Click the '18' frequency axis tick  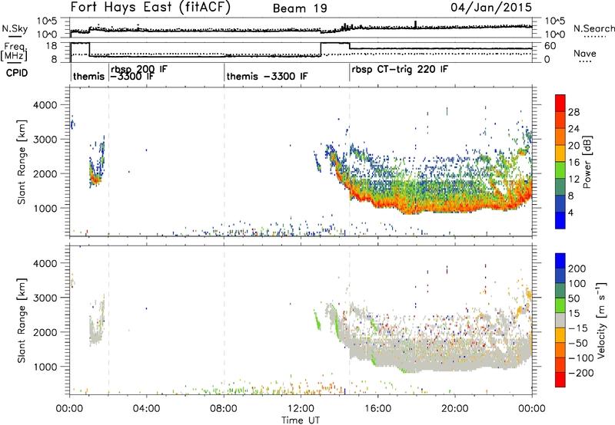(52, 46)
